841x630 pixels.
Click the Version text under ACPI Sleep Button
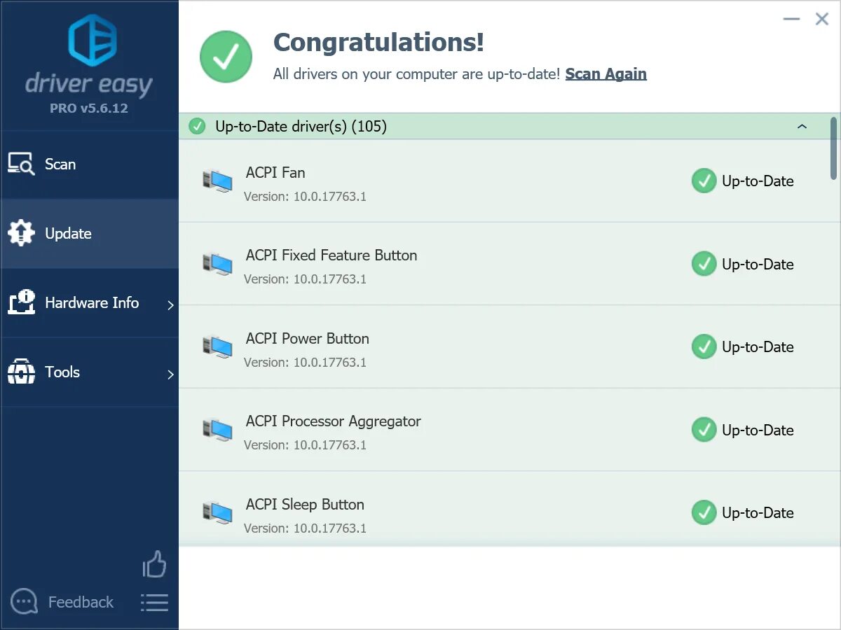pyautogui.click(x=305, y=528)
